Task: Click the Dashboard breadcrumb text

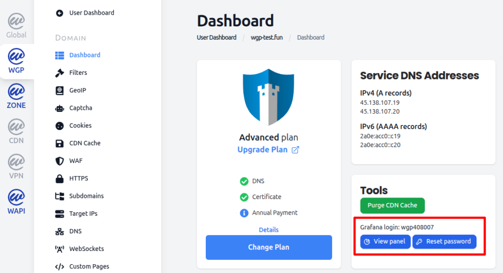Action: [x=310, y=37]
